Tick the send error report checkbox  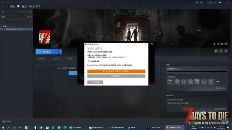(89, 61)
